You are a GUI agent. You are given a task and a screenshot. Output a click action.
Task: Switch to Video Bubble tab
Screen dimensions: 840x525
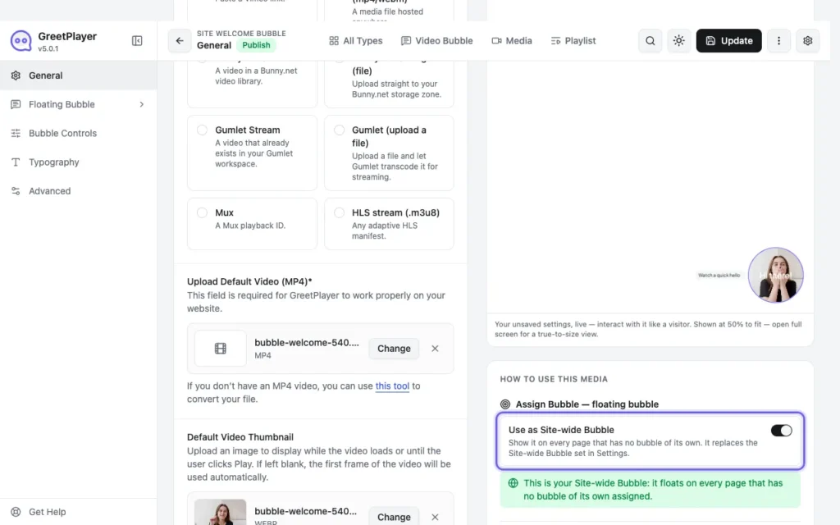[x=437, y=41]
